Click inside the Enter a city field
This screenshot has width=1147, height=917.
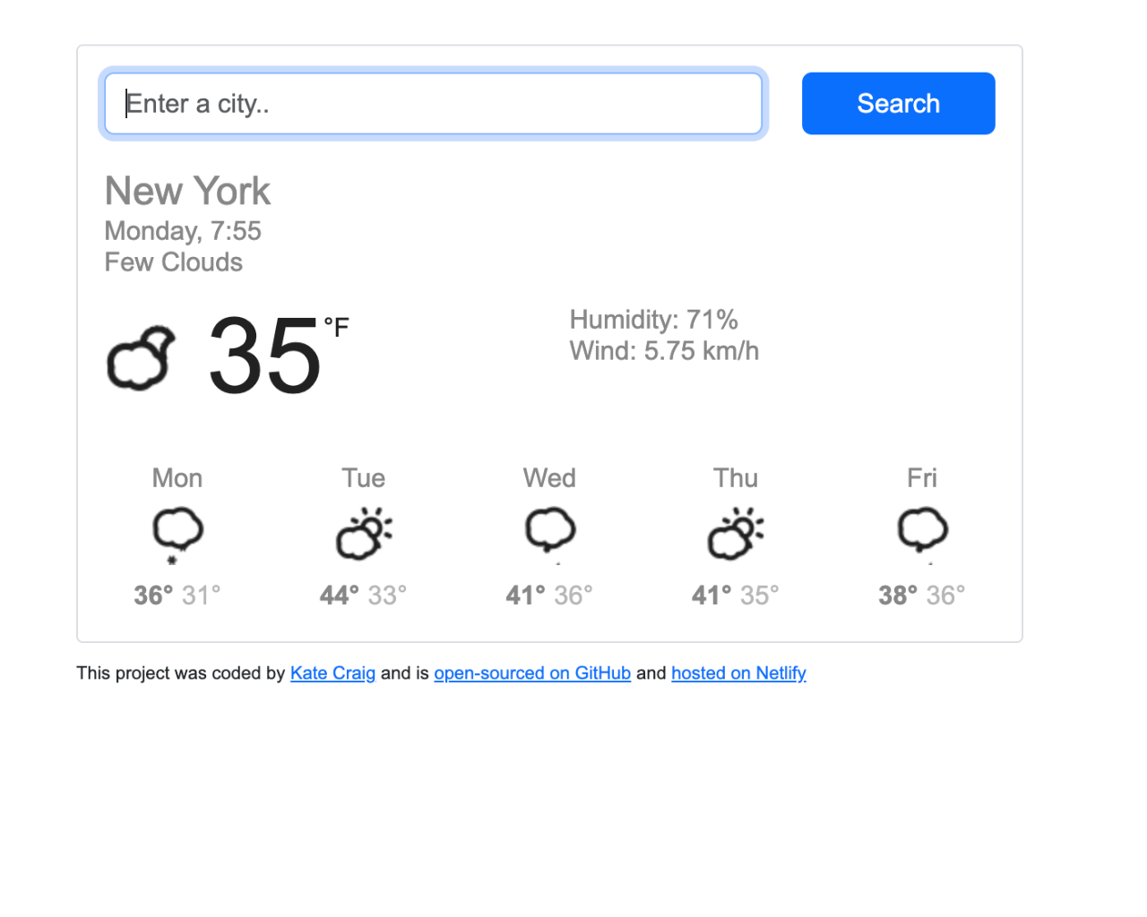coord(433,103)
